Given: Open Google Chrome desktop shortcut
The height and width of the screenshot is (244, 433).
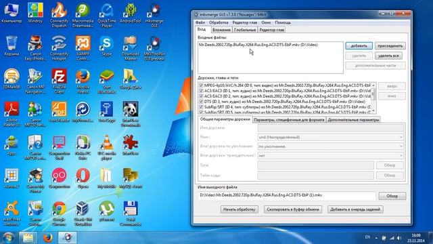Looking at the screenshot, I should click(59, 213).
